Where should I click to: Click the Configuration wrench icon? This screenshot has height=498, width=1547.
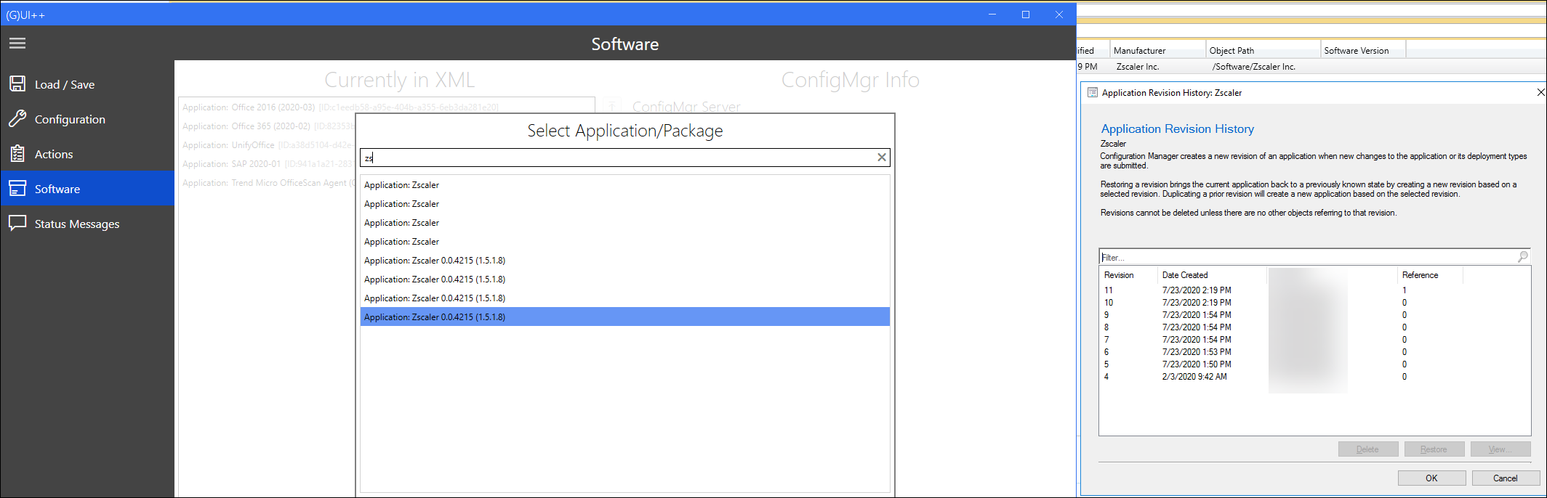pos(17,119)
